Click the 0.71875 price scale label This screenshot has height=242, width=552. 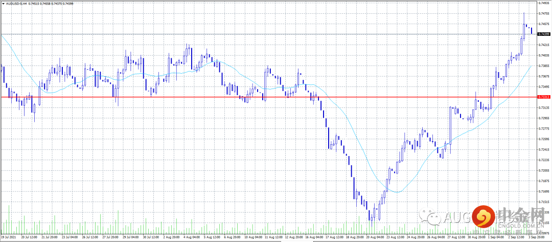[x=544, y=181]
